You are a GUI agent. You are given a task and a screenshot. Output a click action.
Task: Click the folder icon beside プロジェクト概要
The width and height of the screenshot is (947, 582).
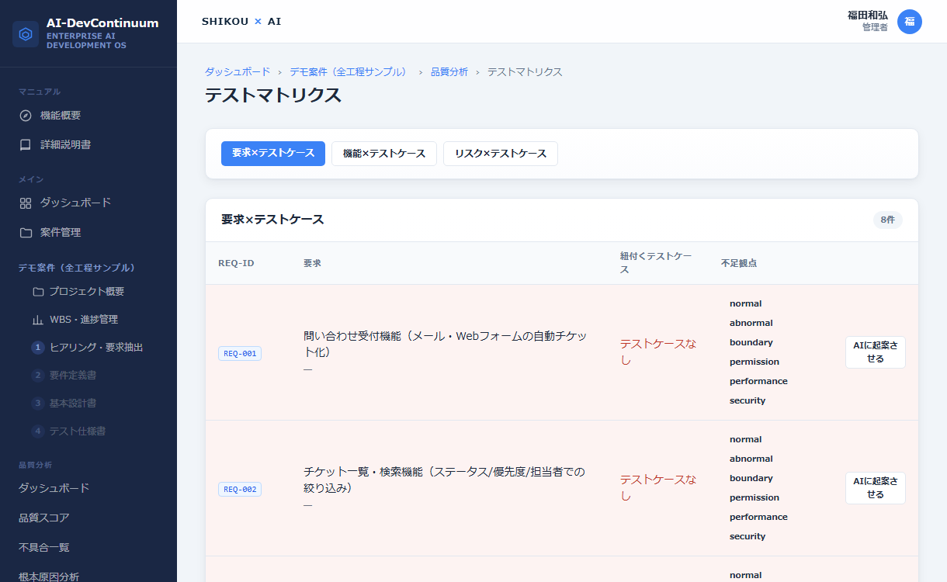pos(38,292)
